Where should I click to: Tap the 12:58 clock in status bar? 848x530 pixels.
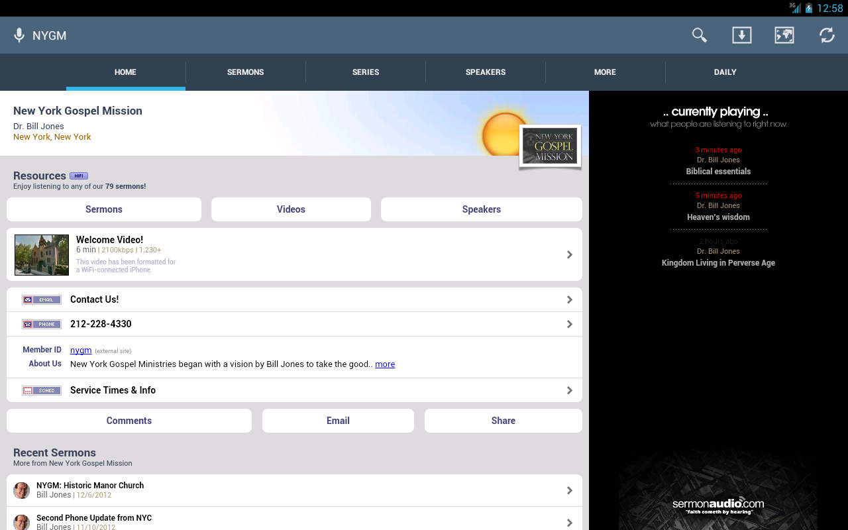(x=829, y=8)
